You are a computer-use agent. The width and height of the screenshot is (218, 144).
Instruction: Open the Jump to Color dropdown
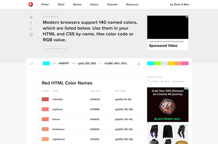tap(55, 49)
